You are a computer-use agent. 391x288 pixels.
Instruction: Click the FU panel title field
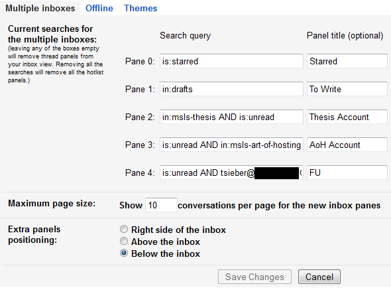tap(347, 173)
